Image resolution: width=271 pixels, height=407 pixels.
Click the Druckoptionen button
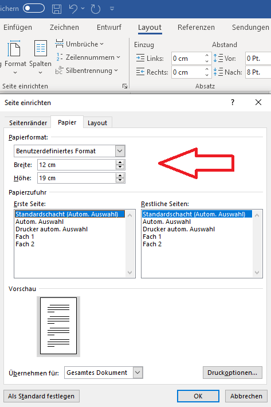pyautogui.click(x=233, y=373)
